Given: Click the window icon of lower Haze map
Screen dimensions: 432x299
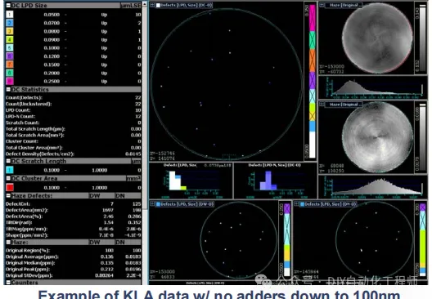Looking at the screenshot, I should (x=322, y=105).
